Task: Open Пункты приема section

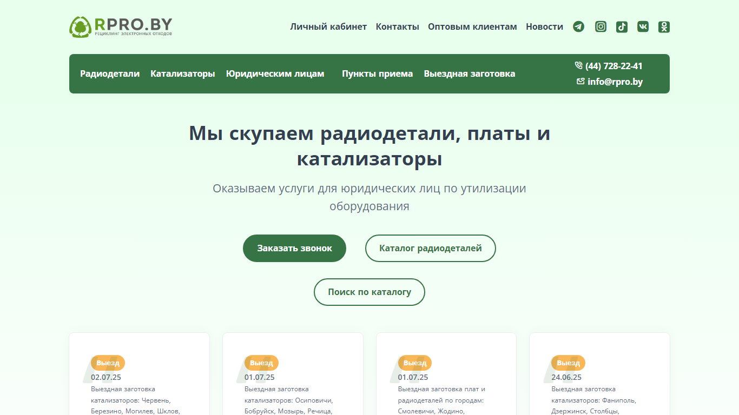Action: click(378, 73)
